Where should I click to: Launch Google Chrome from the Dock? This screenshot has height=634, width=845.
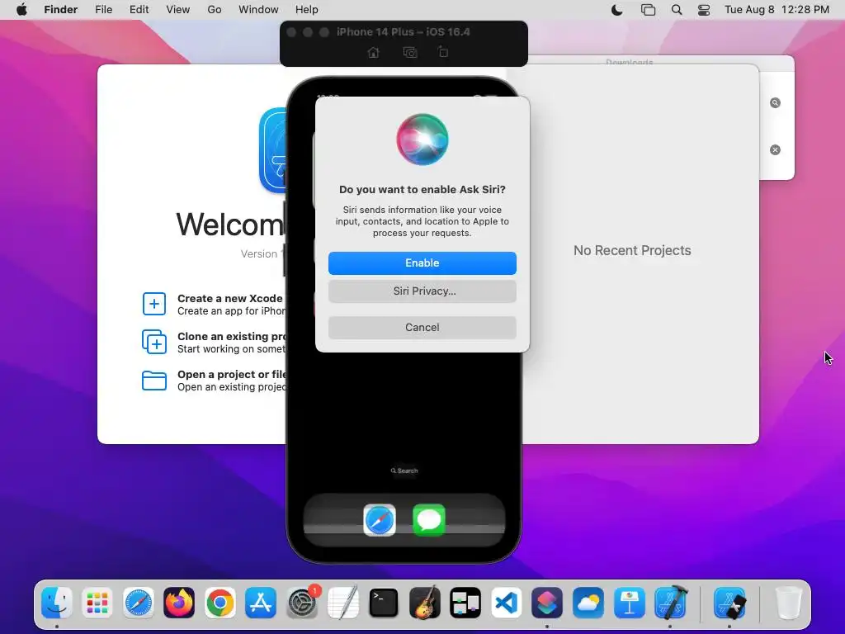pos(220,603)
